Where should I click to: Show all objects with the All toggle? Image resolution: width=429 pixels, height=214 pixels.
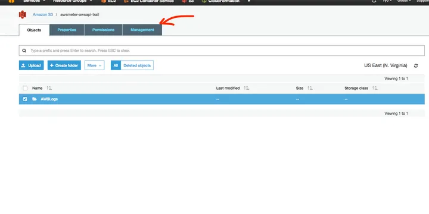tap(116, 65)
